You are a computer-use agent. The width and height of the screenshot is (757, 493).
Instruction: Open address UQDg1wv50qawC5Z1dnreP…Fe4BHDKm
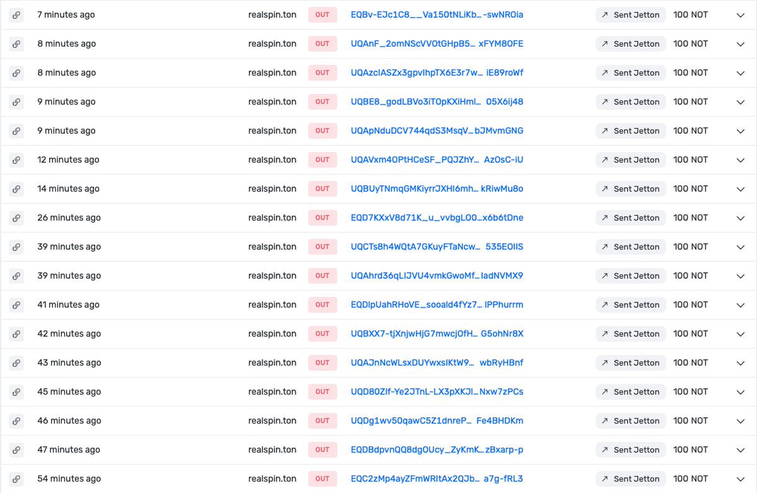[437, 421]
